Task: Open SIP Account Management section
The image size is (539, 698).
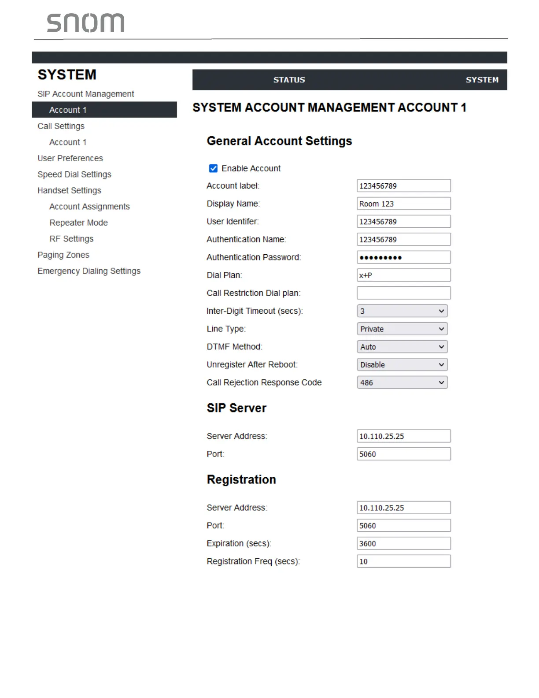Action: point(86,94)
